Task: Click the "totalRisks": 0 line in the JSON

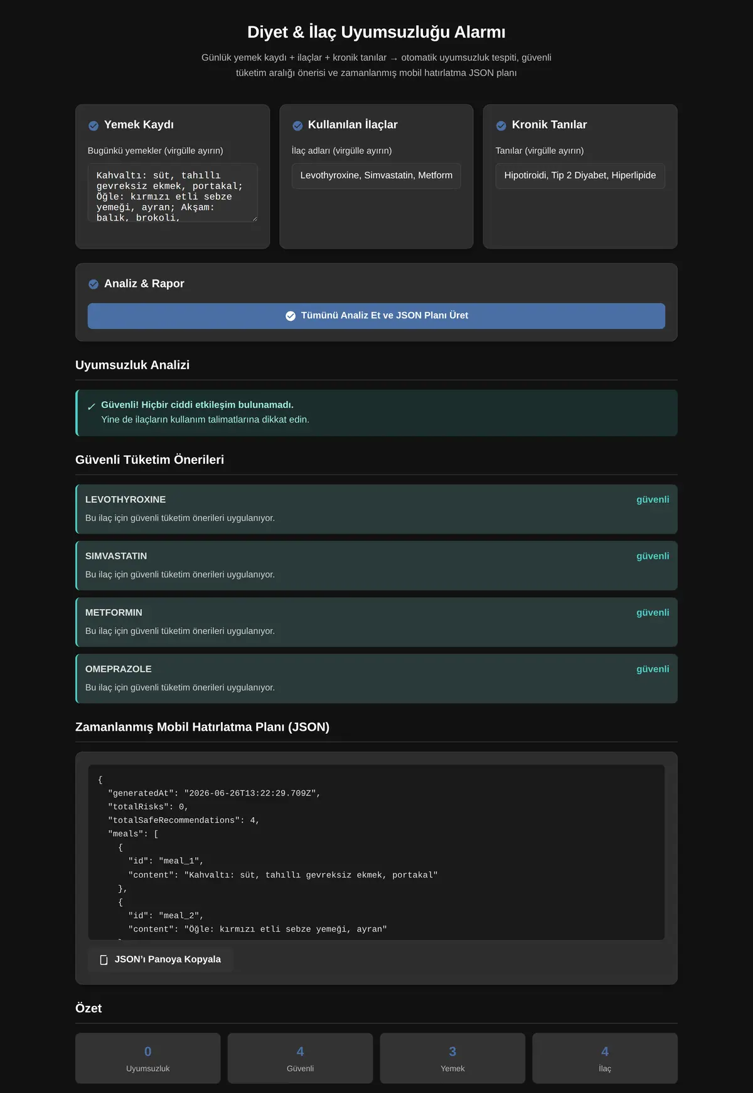Action: coord(148,807)
